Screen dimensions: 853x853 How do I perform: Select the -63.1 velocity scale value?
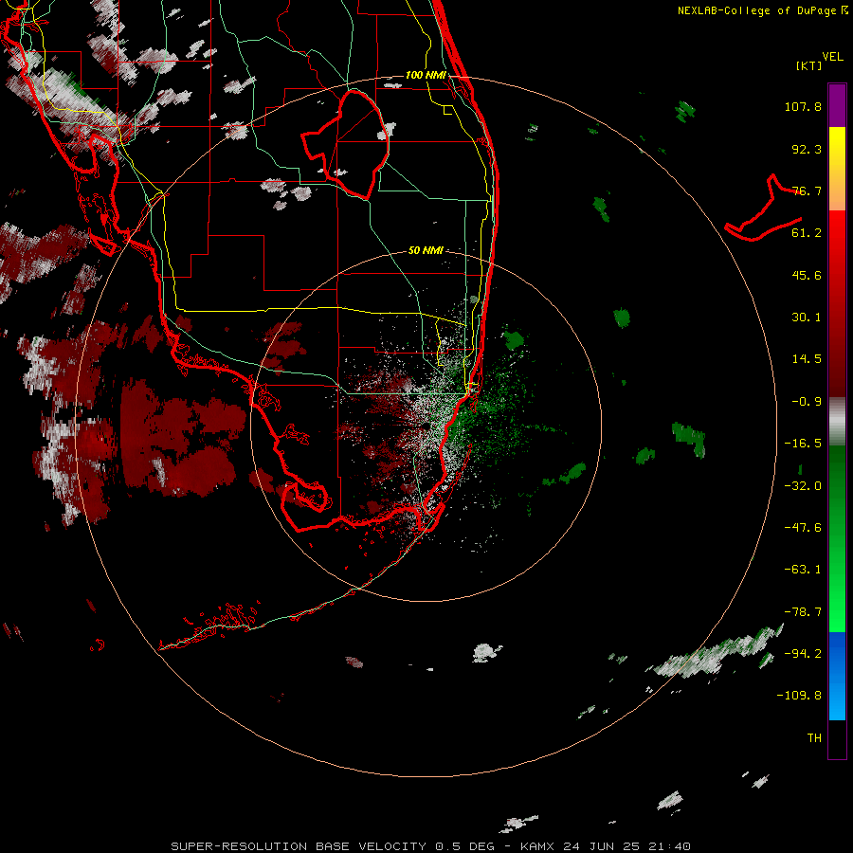click(x=803, y=570)
